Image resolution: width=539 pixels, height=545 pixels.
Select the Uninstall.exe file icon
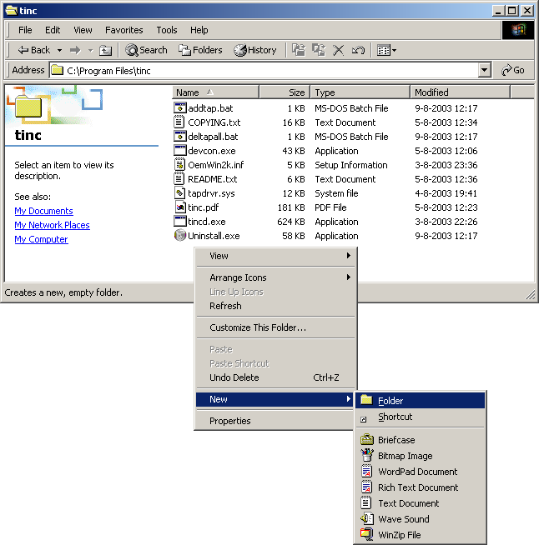[x=180, y=236]
